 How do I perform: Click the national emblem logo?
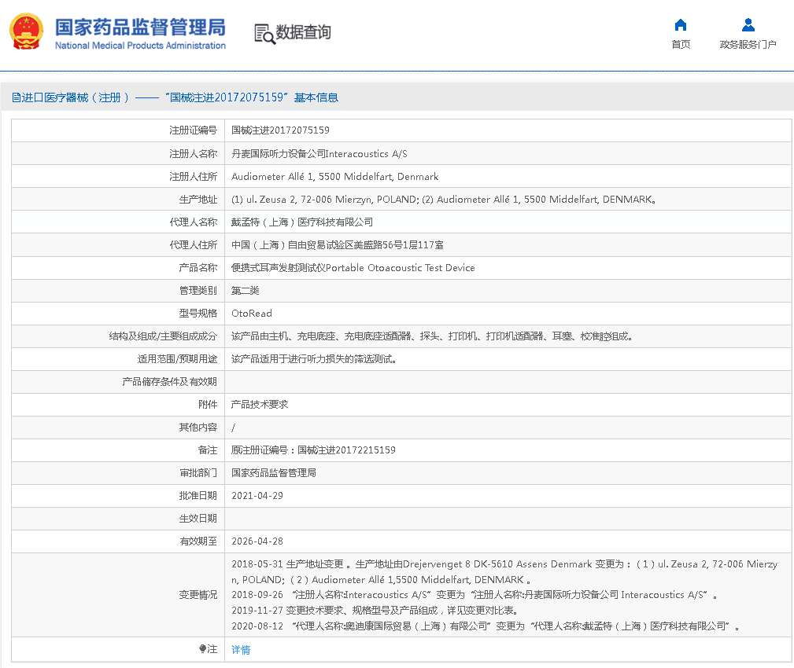coord(27,32)
